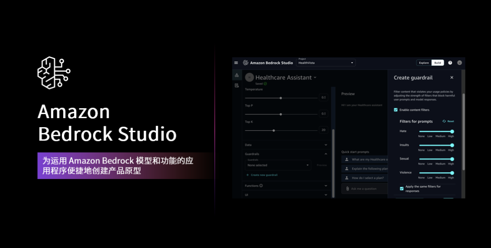This screenshot has width=491, height=248.
Task: Click the configuration panel vertical scrollbar
Action: [333, 163]
